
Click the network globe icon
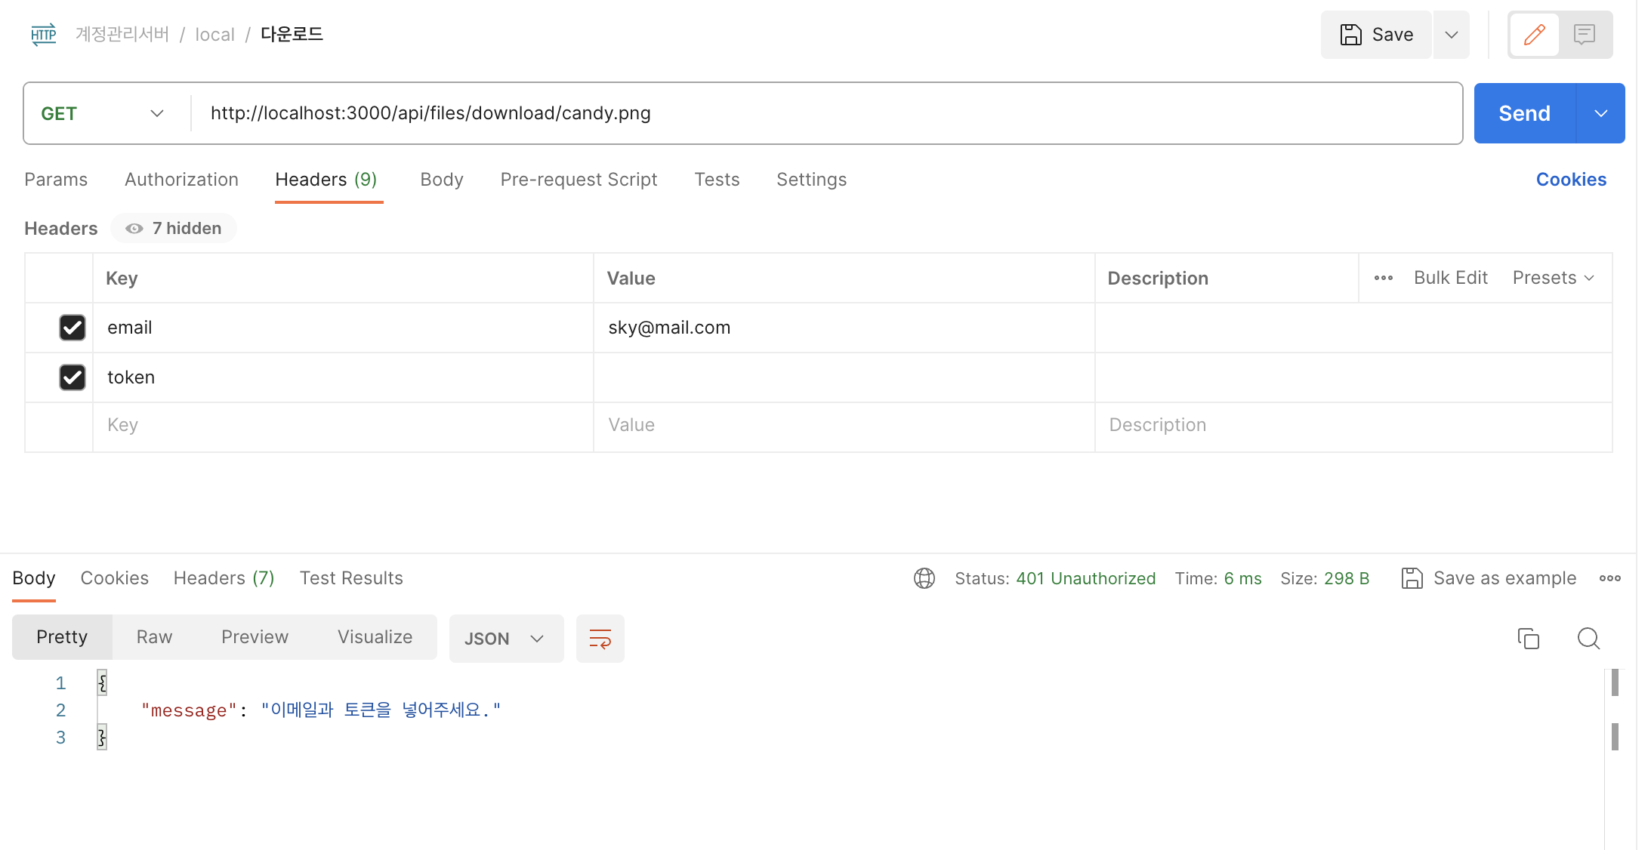click(924, 578)
